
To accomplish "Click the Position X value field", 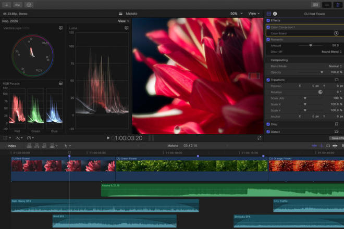I will pyautogui.click(x=315, y=86).
